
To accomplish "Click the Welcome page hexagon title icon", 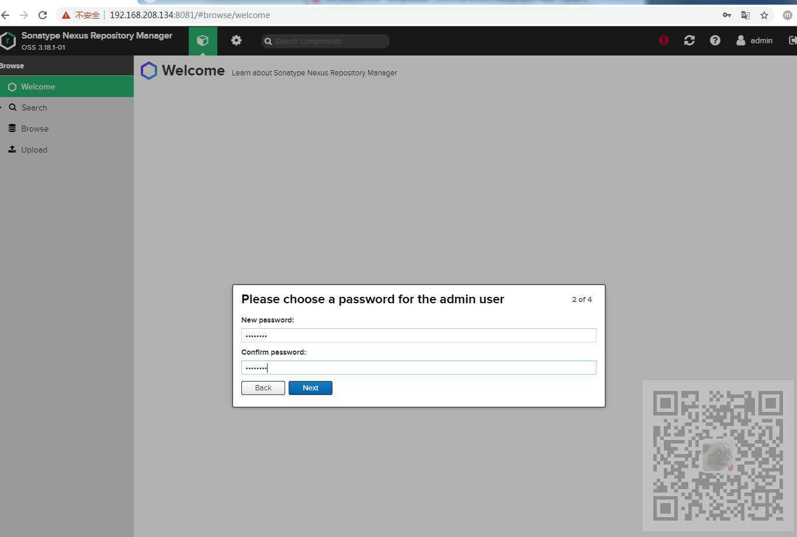I will point(149,71).
